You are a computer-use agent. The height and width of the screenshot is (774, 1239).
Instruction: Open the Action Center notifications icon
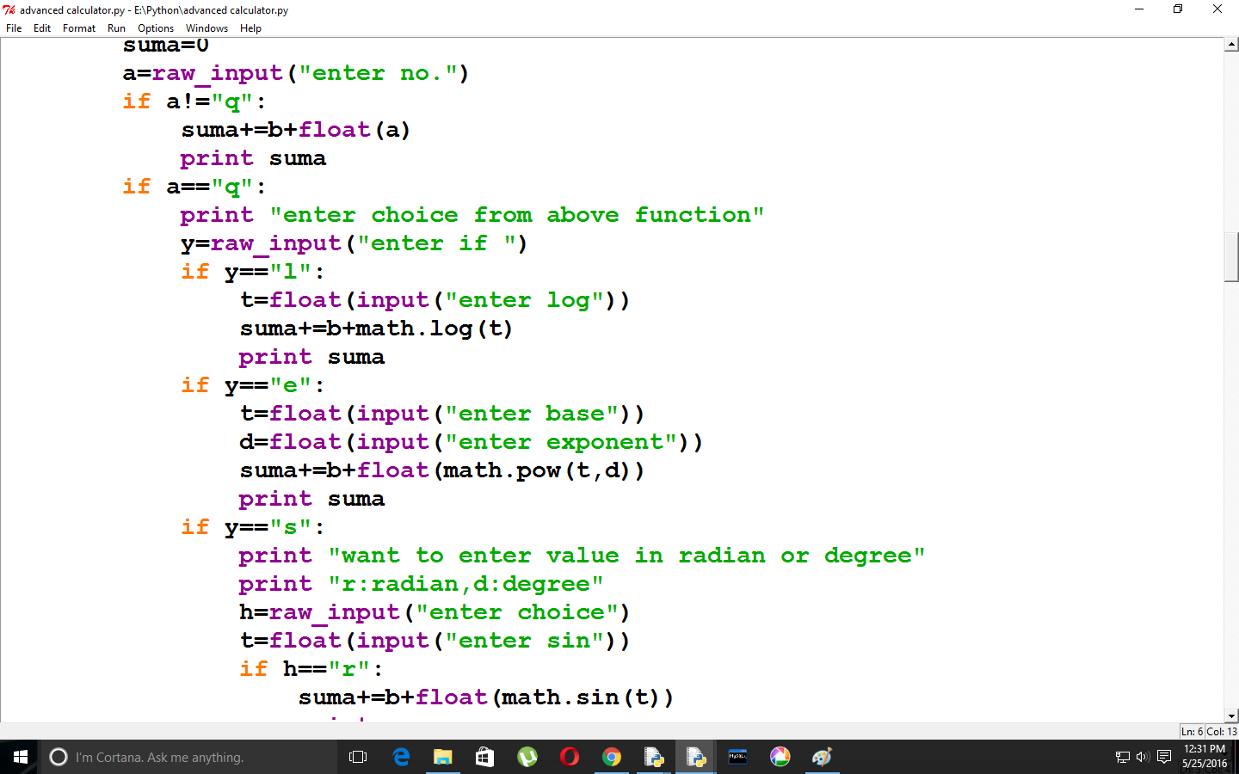[x=1164, y=757]
